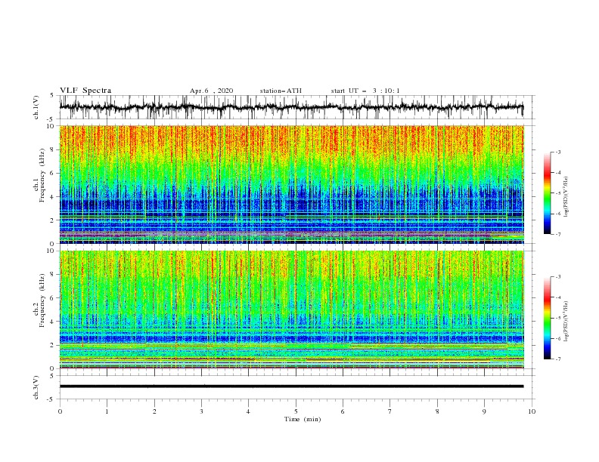
Task: Click the "4" kHz tick of the ch.2 spectrogram
Action: coord(53,322)
